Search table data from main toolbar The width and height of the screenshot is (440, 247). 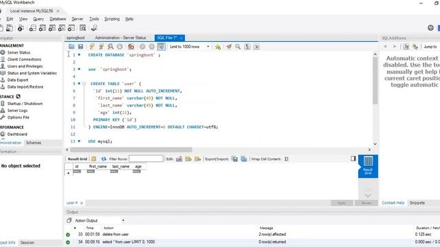(x=82, y=27)
